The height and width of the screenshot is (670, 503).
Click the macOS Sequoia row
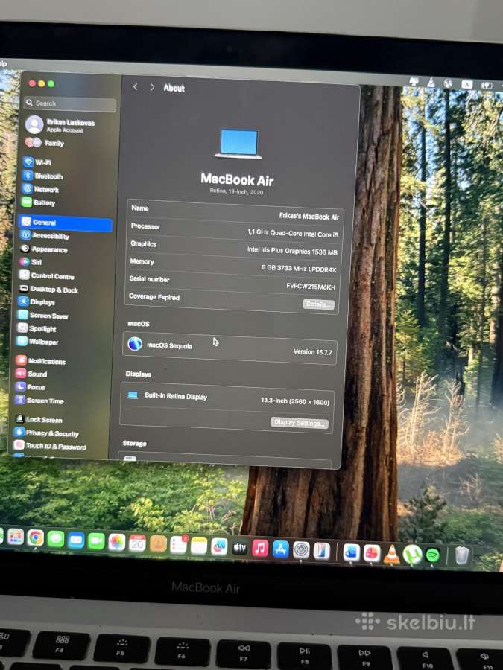point(230,348)
